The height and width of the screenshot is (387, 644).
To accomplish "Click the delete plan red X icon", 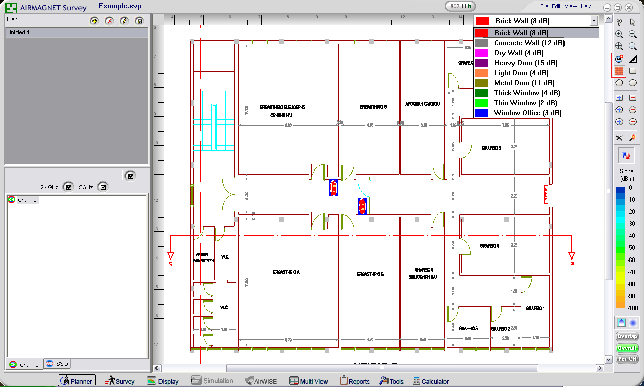I will coord(109,21).
